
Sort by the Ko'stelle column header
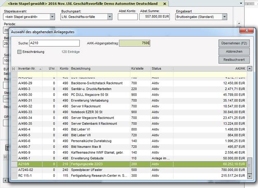141,69
